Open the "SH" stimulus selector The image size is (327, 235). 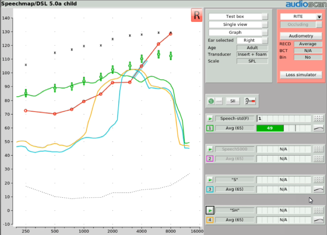[x=235, y=210]
